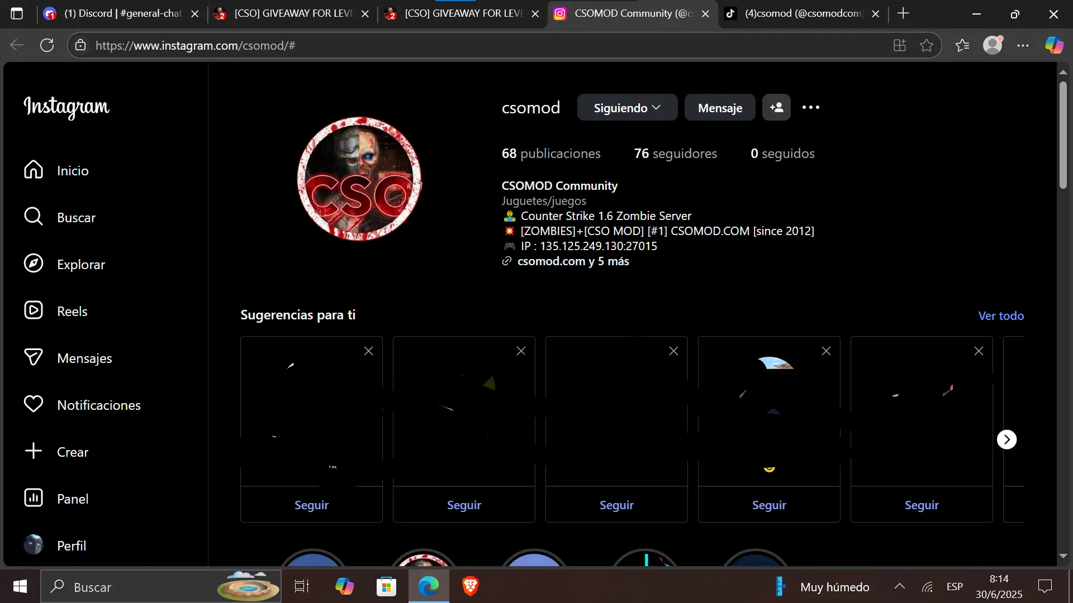Open Mensajes paper-plane icon
The height and width of the screenshot is (603, 1073).
coord(34,357)
